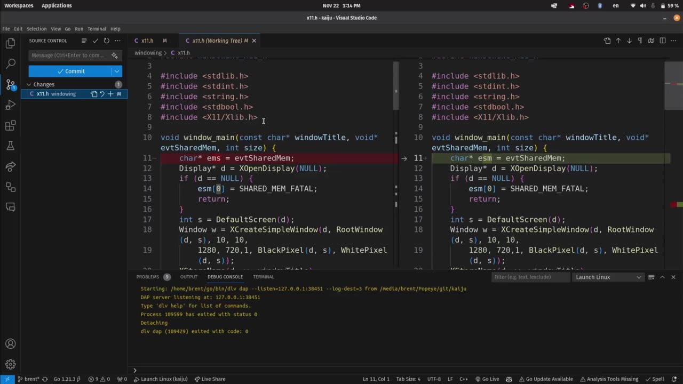Screen dimensions: 683x384
Task: Open the Source Control view icon
Action: click(x=10, y=84)
